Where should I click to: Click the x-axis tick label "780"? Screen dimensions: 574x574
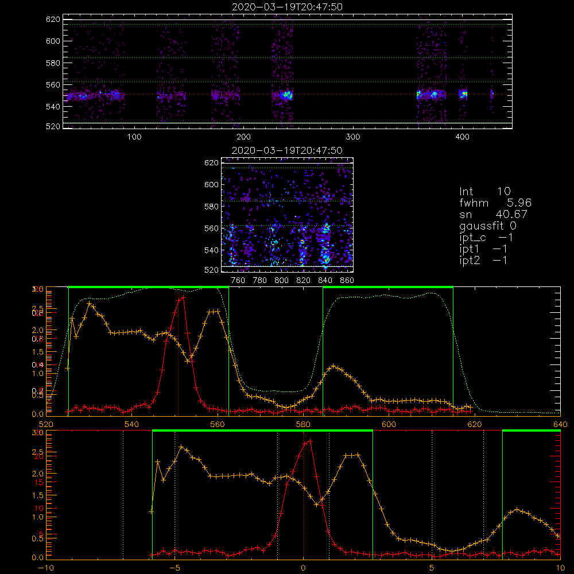point(260,281)
